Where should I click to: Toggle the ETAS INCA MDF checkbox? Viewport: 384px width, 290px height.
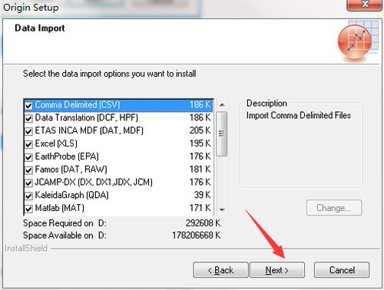pos(28,131)
